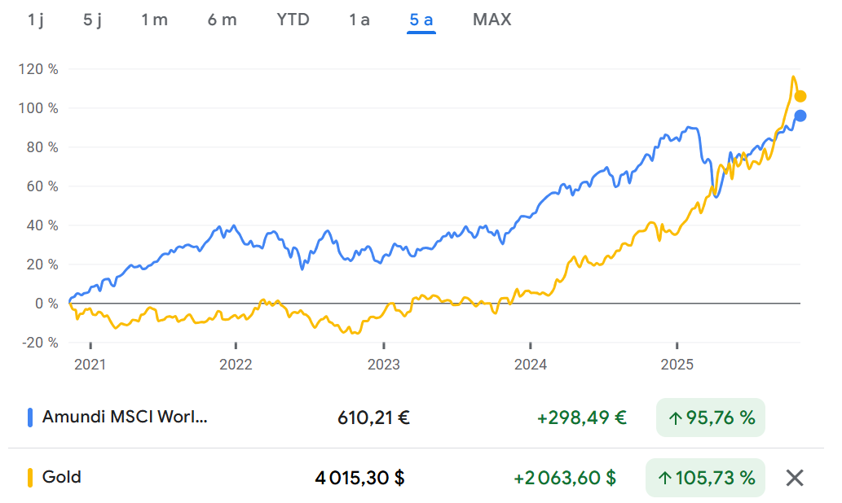842x503 pixels.
Task: Switch chart to YTD view
Action: [x=293, y=20]
